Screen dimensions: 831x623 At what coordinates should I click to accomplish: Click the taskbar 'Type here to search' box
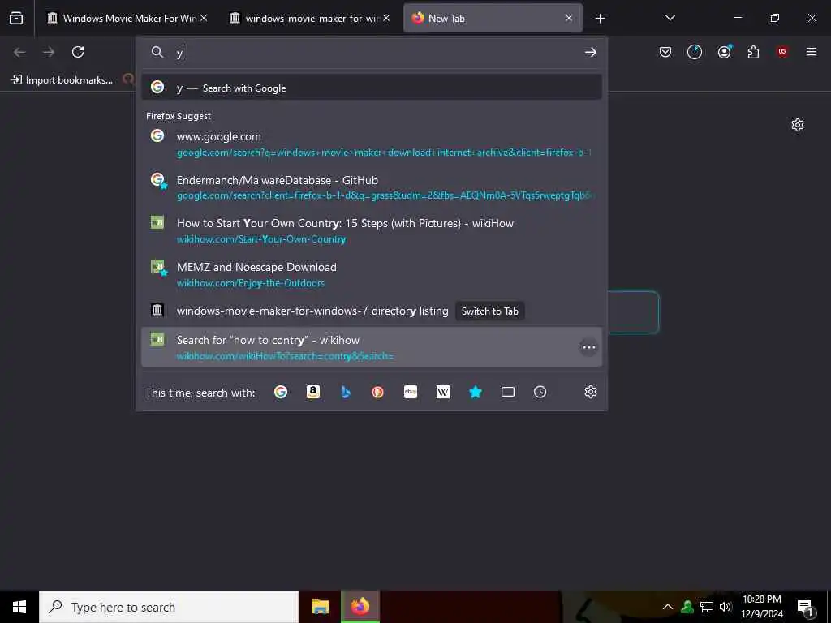(x=169, y=607)
